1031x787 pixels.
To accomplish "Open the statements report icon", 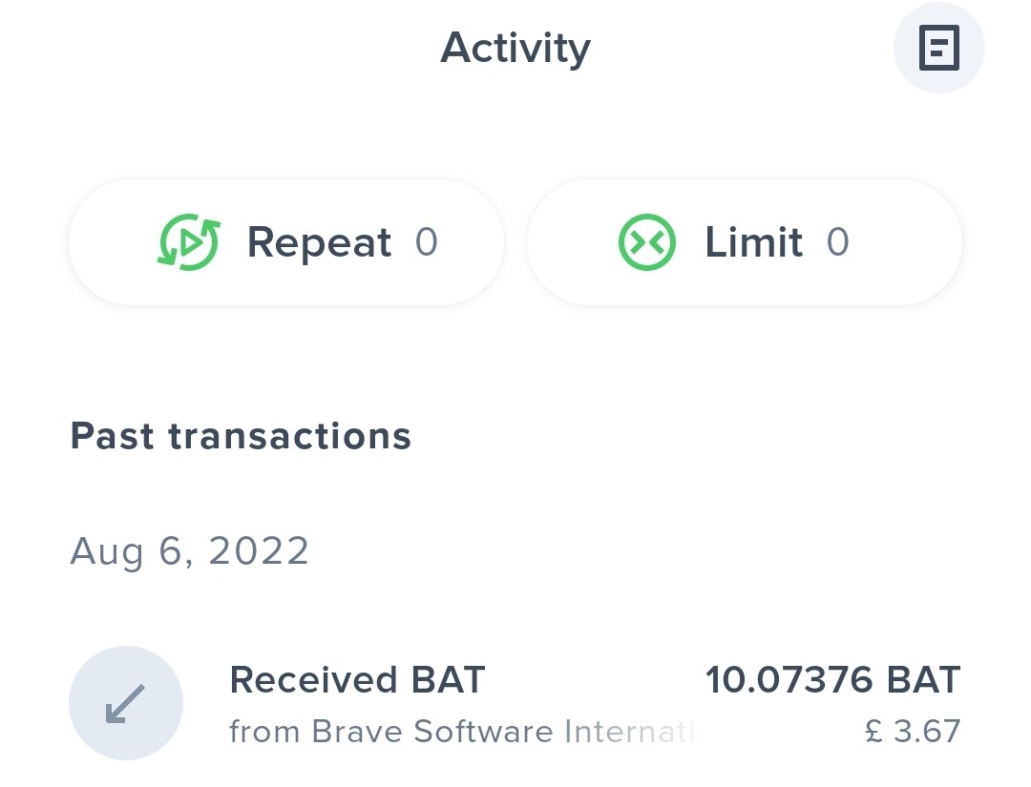I will (938, 49).
